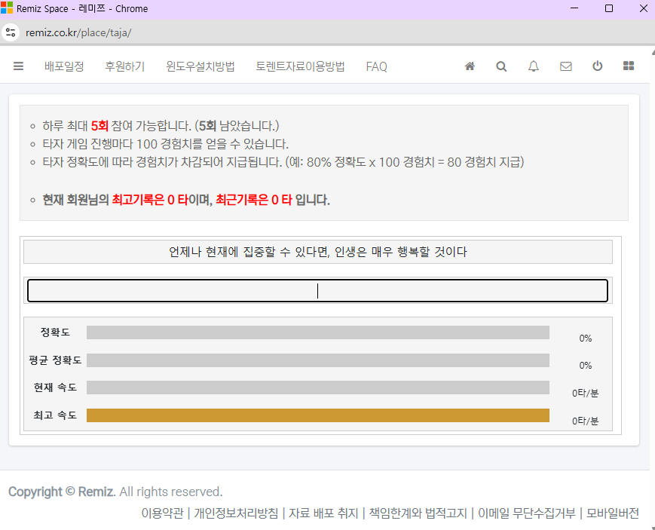Open the envelope messages icon

(565, 66)
